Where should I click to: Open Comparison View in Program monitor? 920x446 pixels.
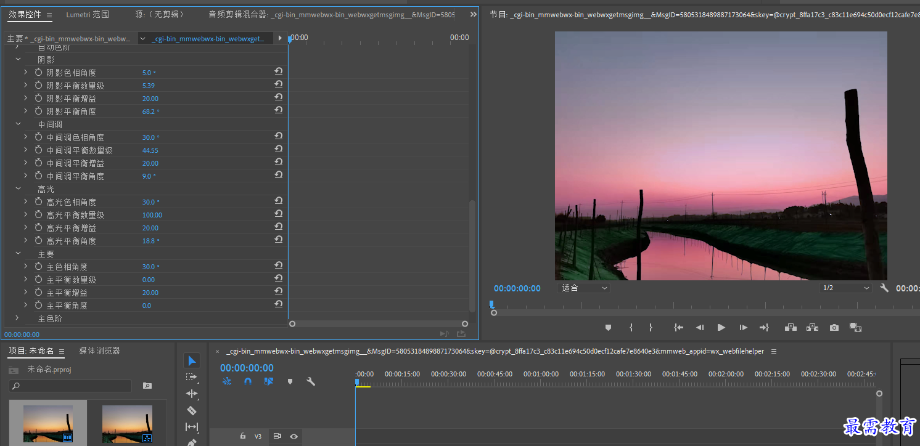(855, 328)
